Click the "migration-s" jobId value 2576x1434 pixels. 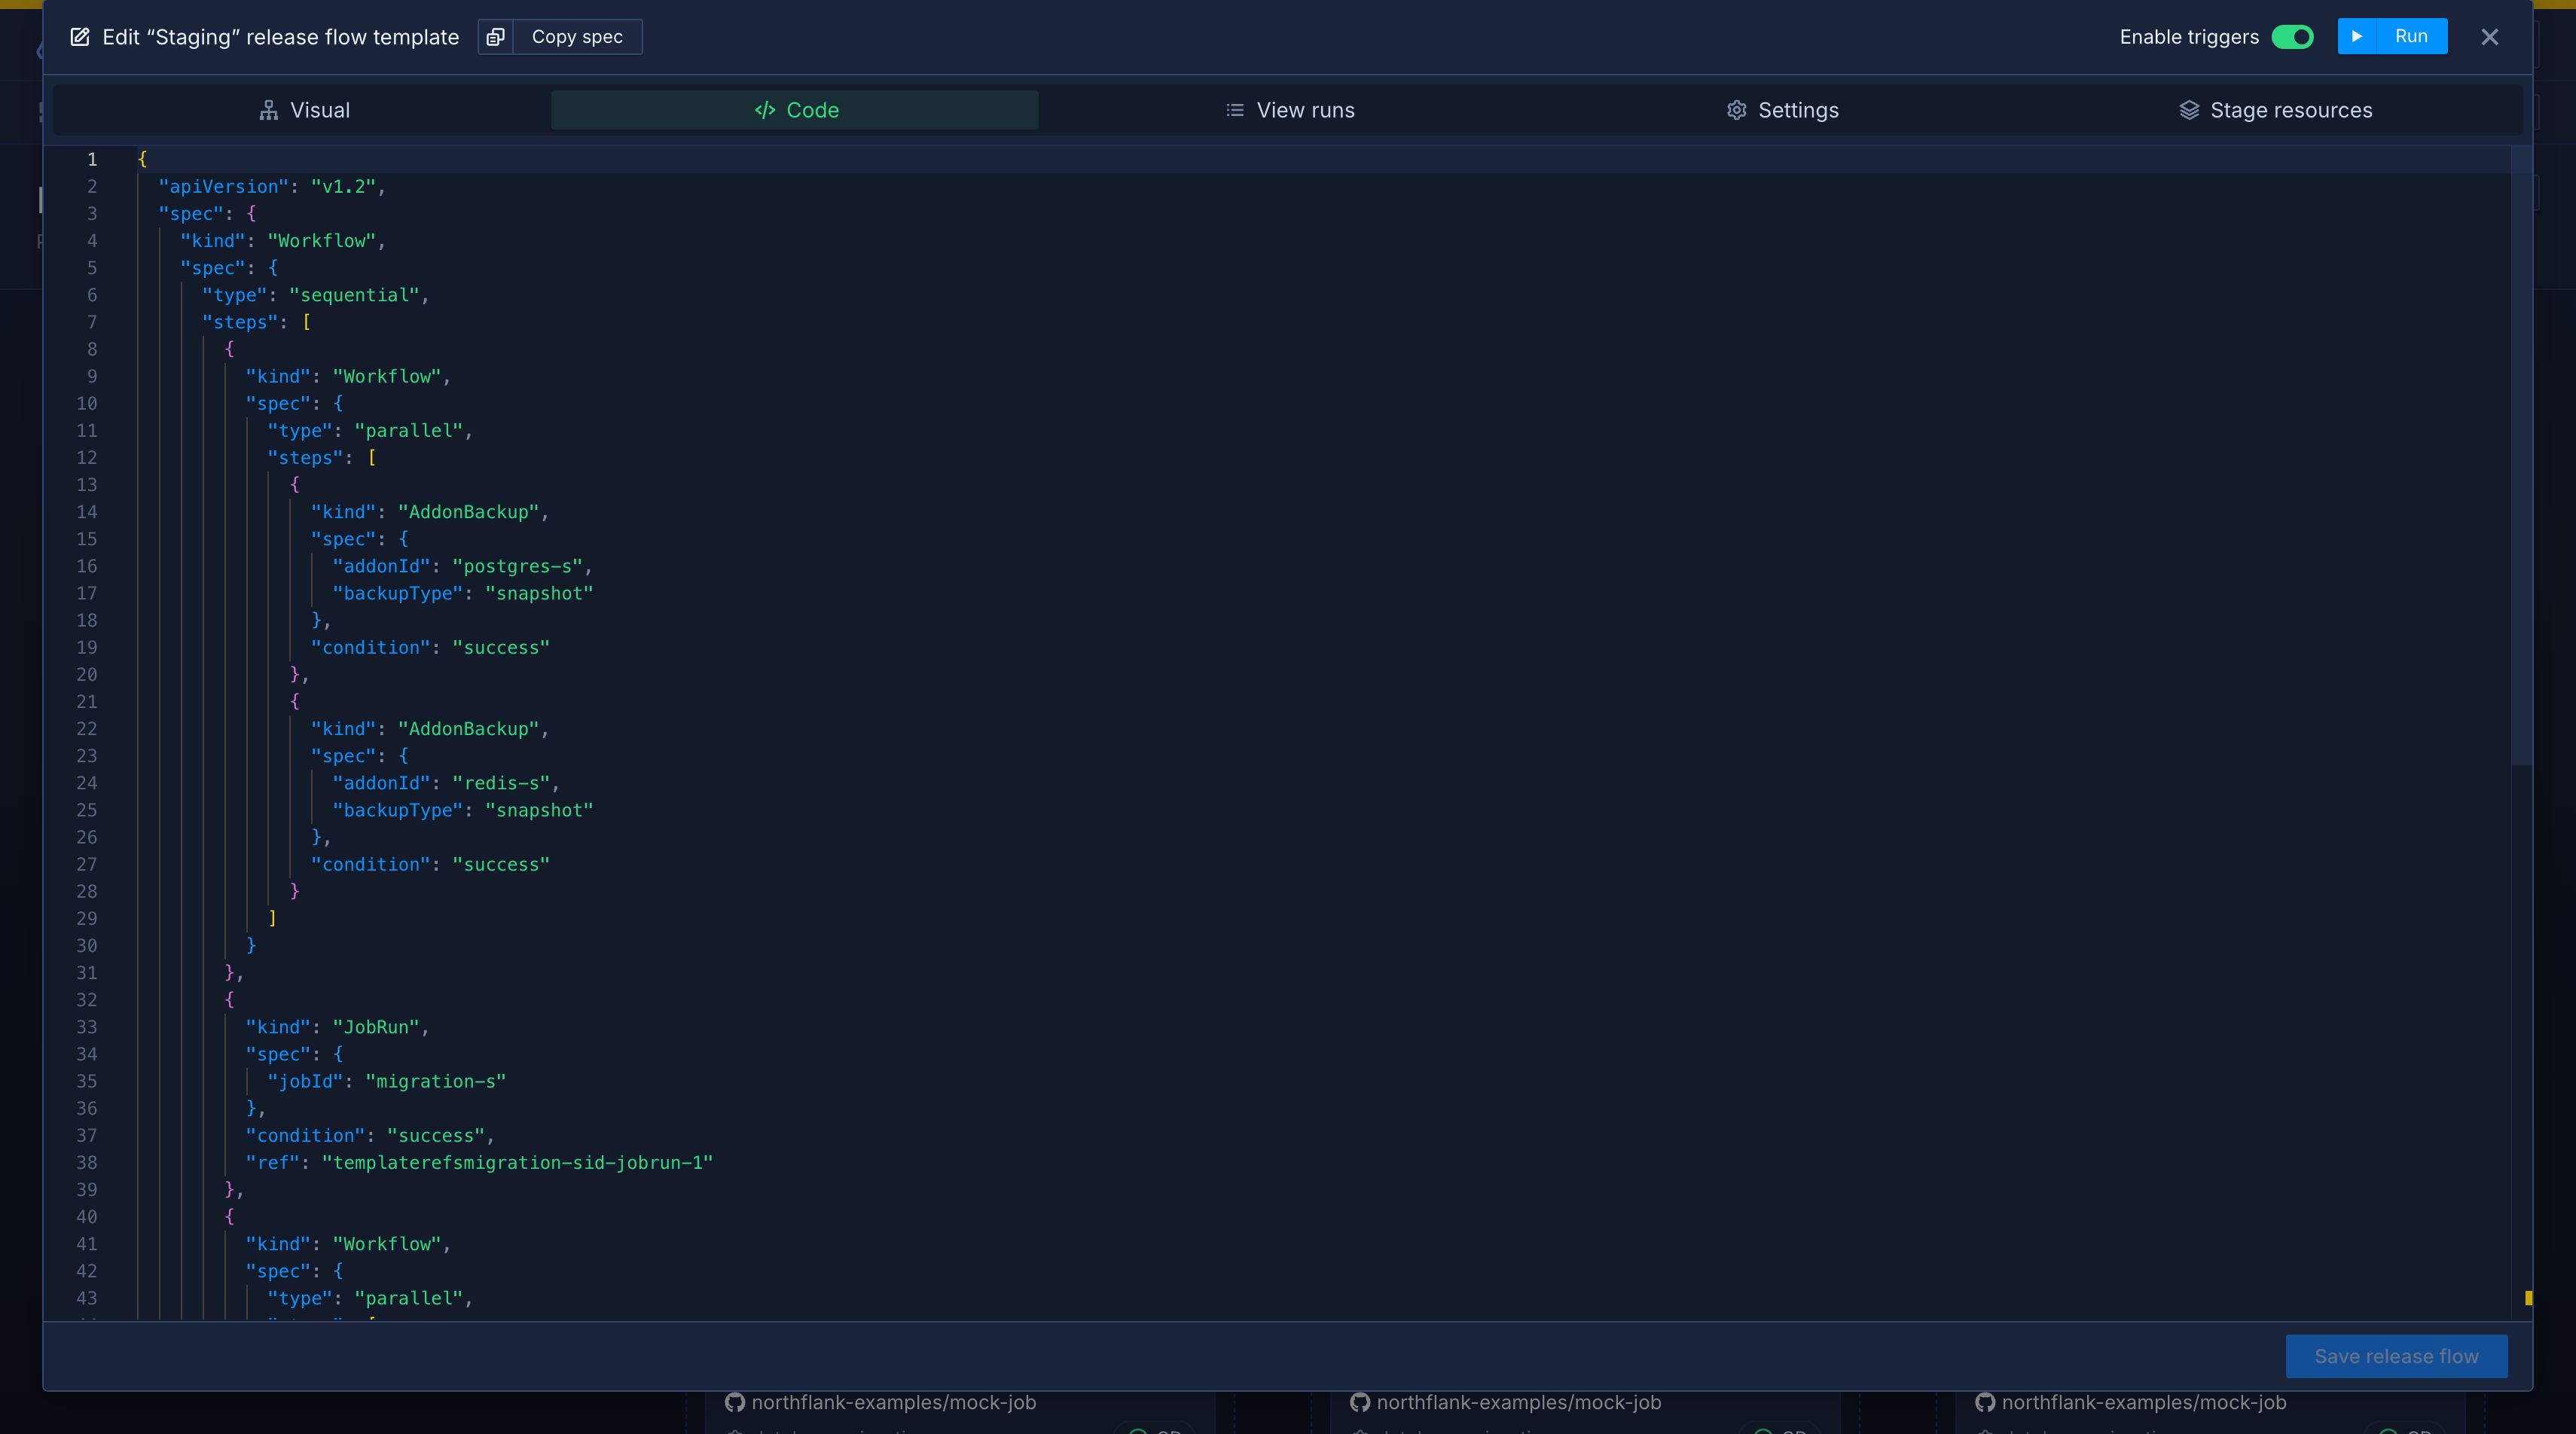[436, 1081]
